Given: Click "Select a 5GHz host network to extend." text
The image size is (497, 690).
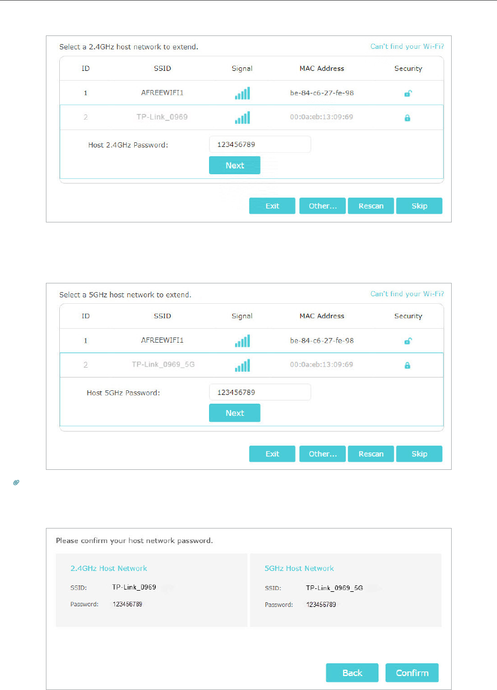Looking at the screenshot, I should [x=125, y=295].
